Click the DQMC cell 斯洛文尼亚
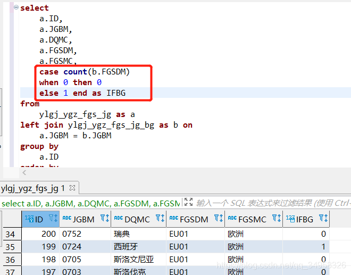 [x=139, y=260]
